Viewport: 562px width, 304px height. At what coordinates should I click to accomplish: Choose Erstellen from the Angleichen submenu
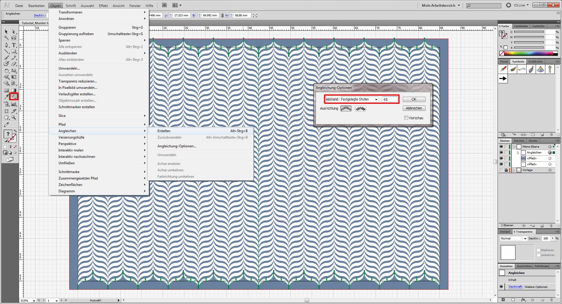pyautogui.click(x=164, y=131)
